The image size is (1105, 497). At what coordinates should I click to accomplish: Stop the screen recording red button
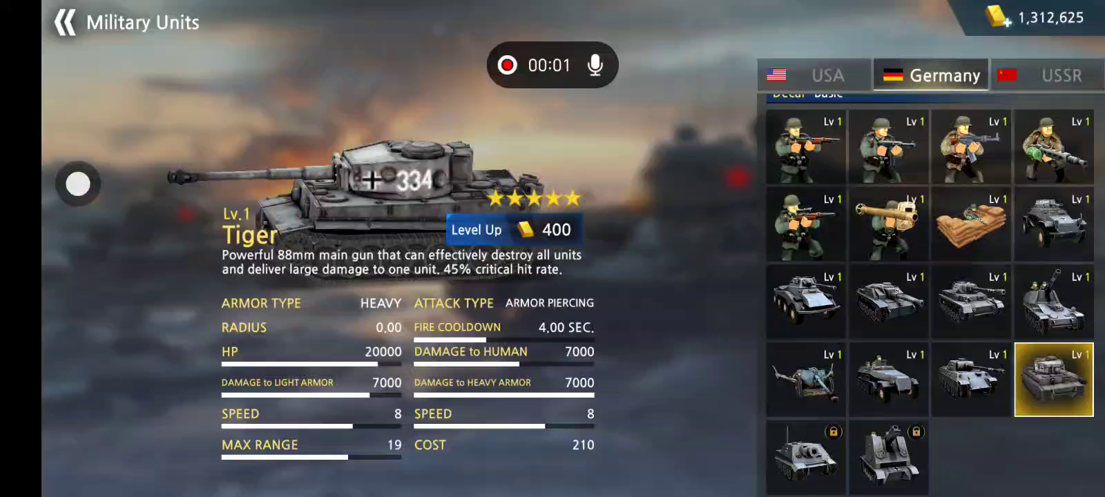[x=508, y=65]
